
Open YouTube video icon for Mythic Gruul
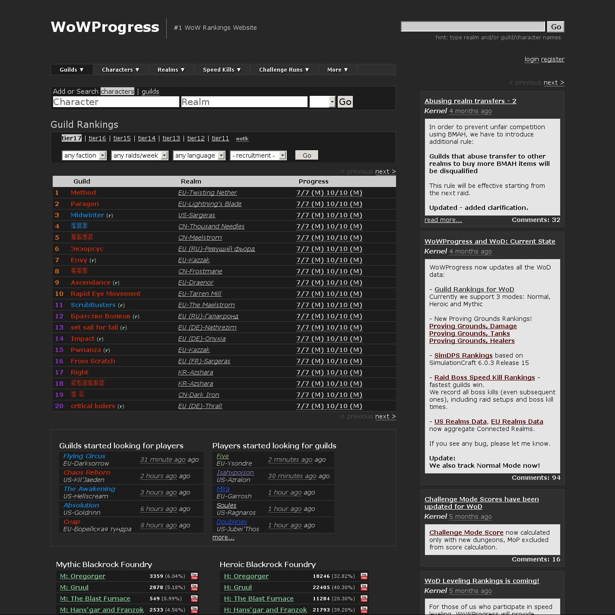pos(194,587)
